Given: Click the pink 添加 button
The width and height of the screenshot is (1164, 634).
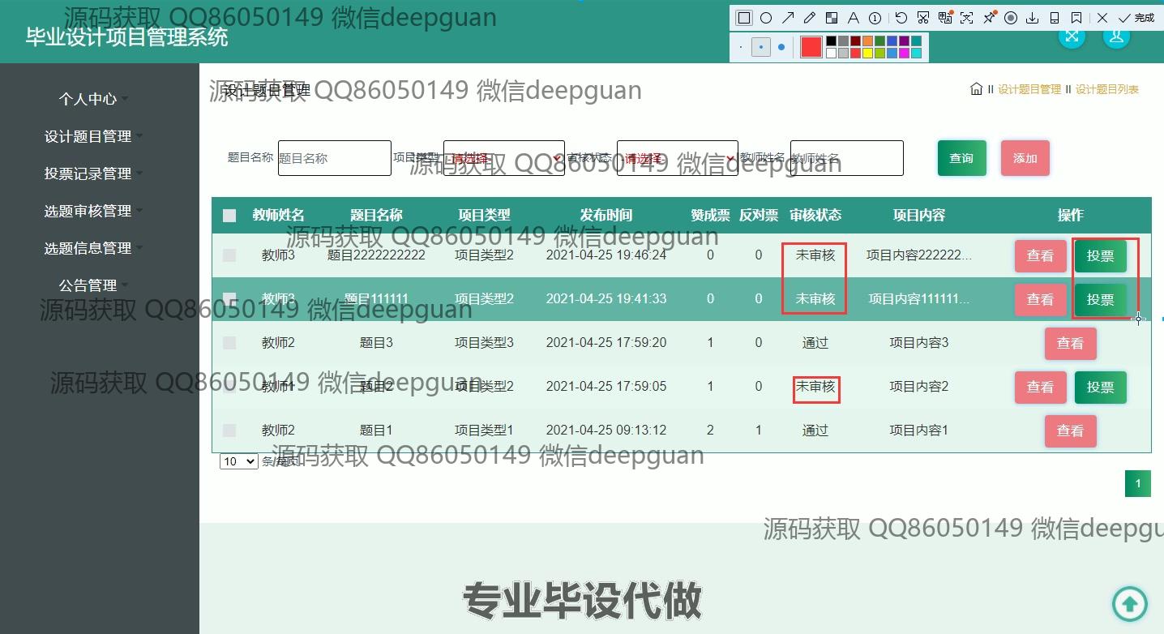Looking at the screenshot, I should point(1025,158).
